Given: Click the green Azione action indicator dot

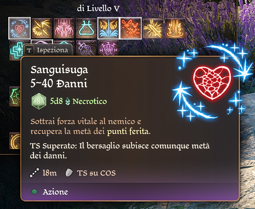Looking at the screenshot, I should click(34, 192).
